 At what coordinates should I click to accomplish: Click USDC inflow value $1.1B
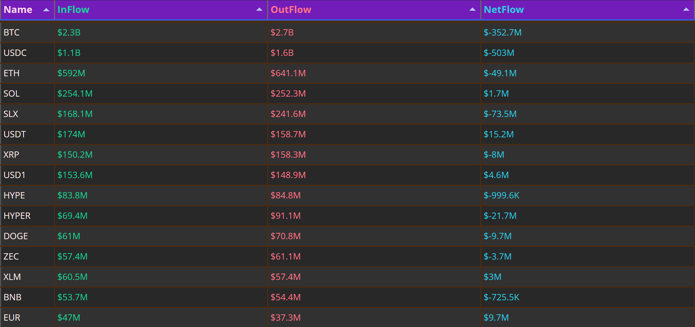tap(69, 53)
